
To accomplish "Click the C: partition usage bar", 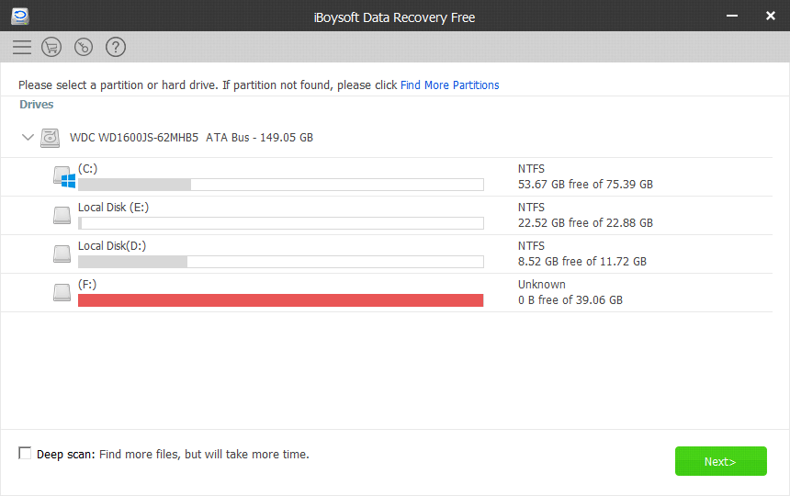I will pos(280,185).
